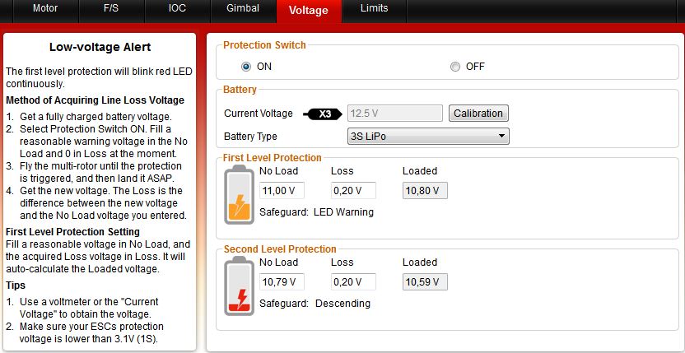Click the red second level battery icon
Viewport: 685px width, 353px height.
pyautogui.click(x=239, y=286)
